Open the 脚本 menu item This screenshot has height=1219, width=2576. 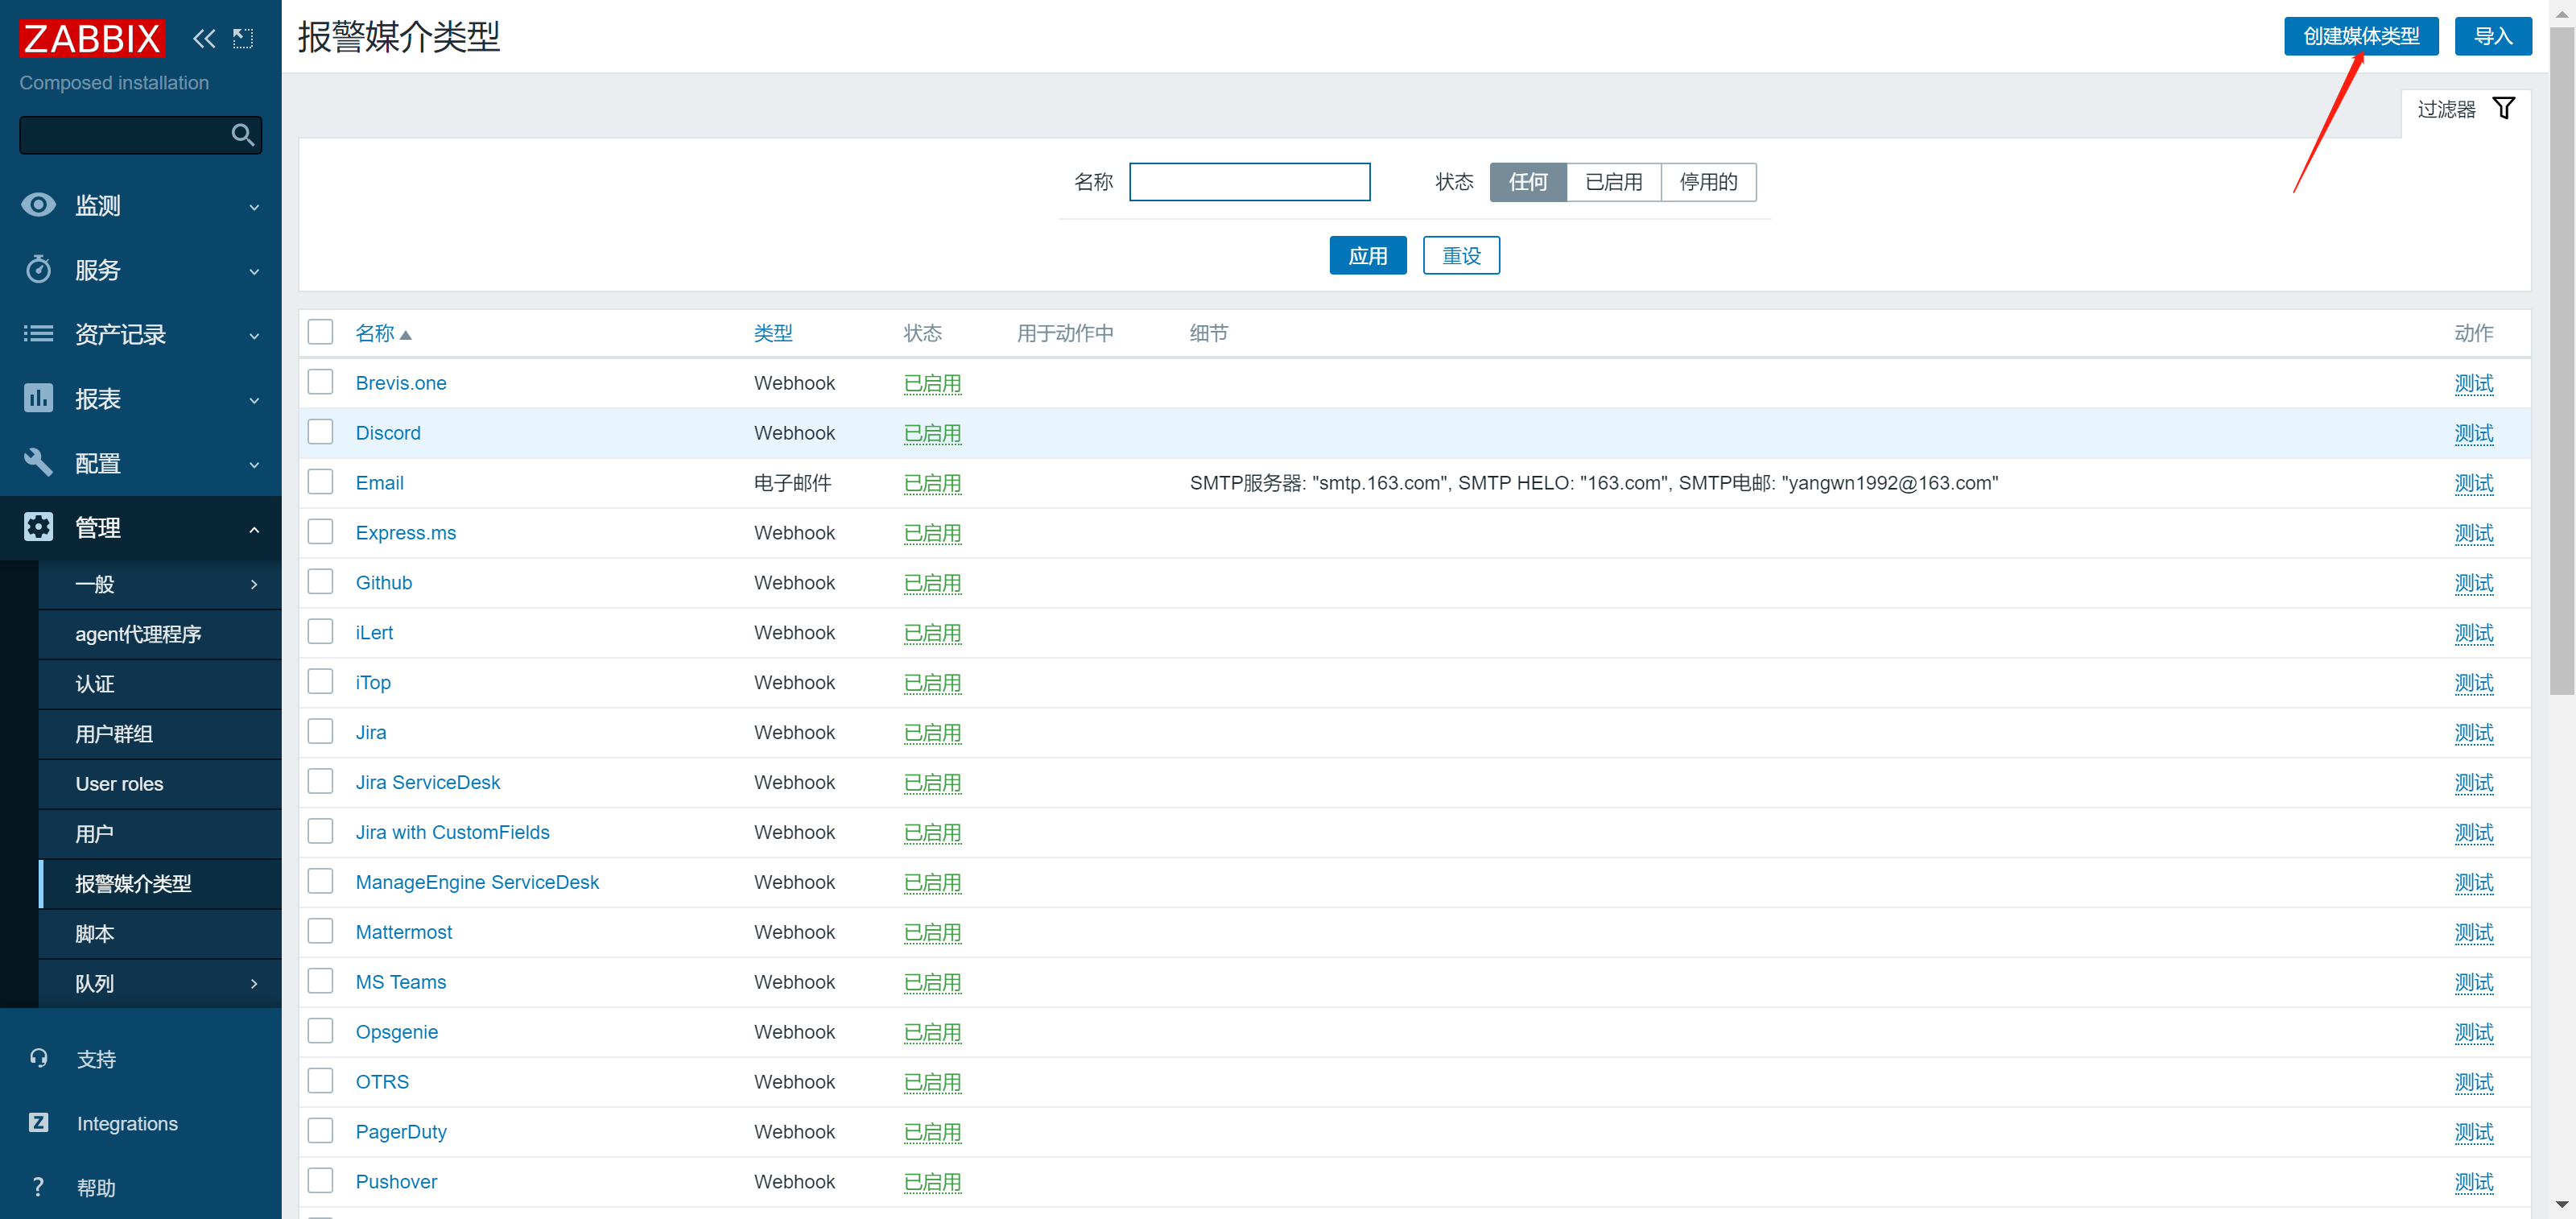(x=160, y=934)
